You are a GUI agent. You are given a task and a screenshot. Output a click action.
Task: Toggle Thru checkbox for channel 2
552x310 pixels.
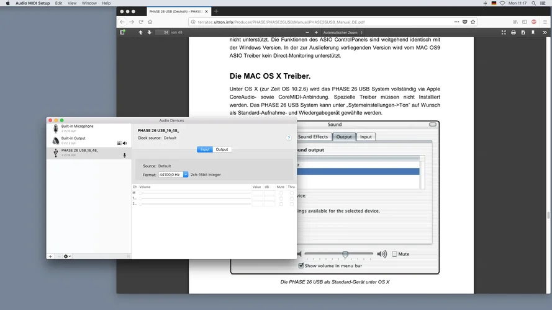tap(291, 203)
